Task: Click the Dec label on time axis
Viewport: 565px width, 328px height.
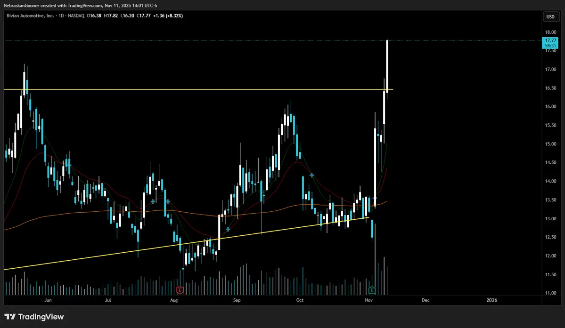Action: coord(426,300)
